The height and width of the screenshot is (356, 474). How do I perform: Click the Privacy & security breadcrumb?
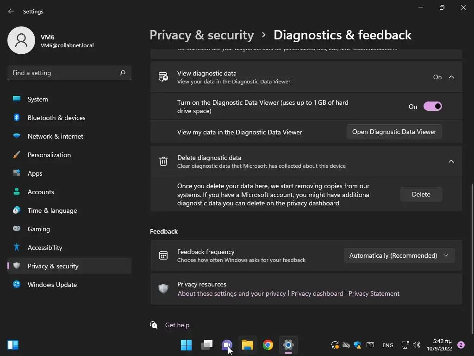[x=202, y=35]
